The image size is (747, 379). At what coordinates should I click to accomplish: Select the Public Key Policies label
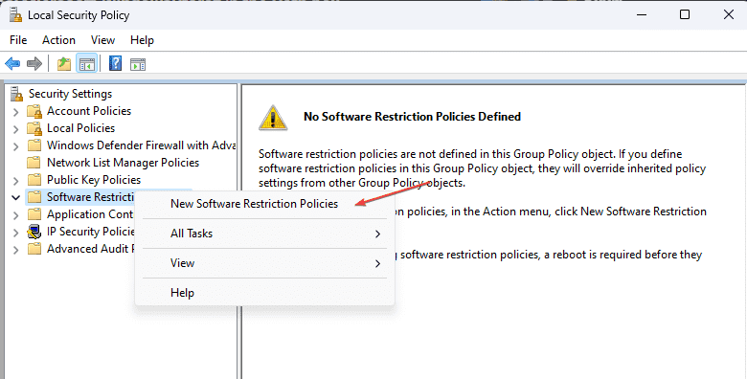pos(94,180)
